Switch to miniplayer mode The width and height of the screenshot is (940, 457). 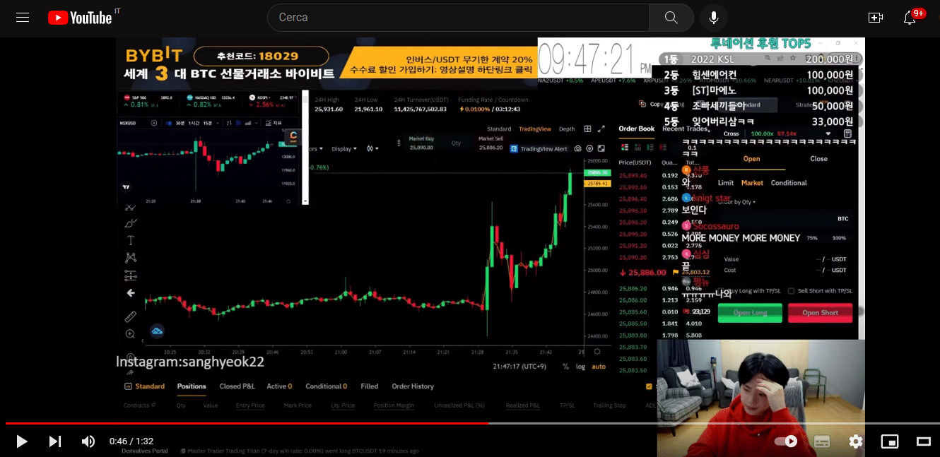890,441
